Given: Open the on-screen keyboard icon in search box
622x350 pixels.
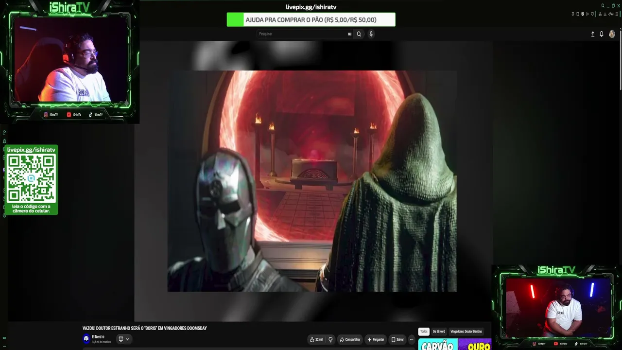Looking at the screenshot, I should tap(349, 34).
